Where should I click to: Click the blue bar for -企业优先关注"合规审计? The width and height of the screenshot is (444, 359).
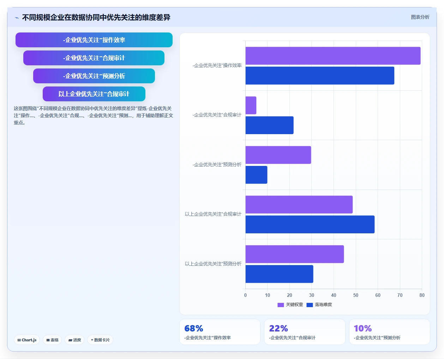[x=269, y=125]
